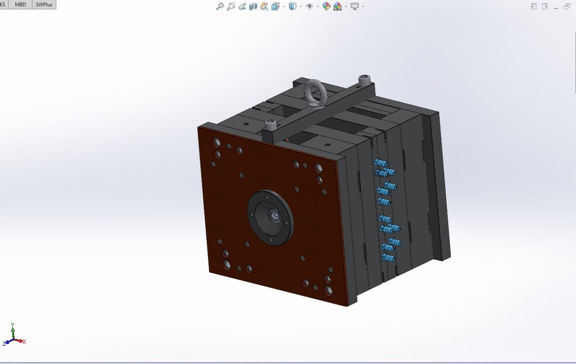Expand the Display Style dropdown arrow

(x=301, y=6)
